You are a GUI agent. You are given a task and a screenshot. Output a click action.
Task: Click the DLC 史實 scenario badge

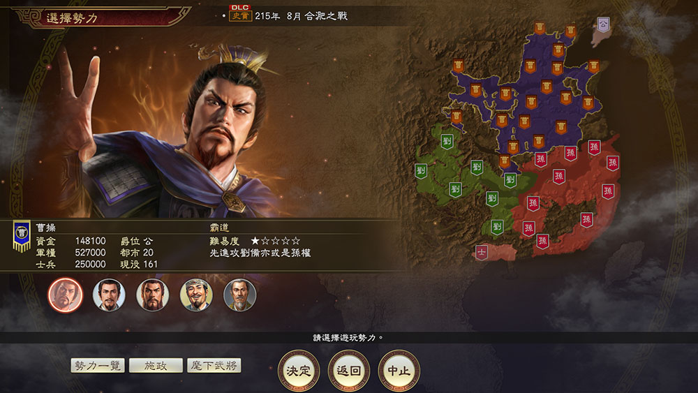(240, 13)
